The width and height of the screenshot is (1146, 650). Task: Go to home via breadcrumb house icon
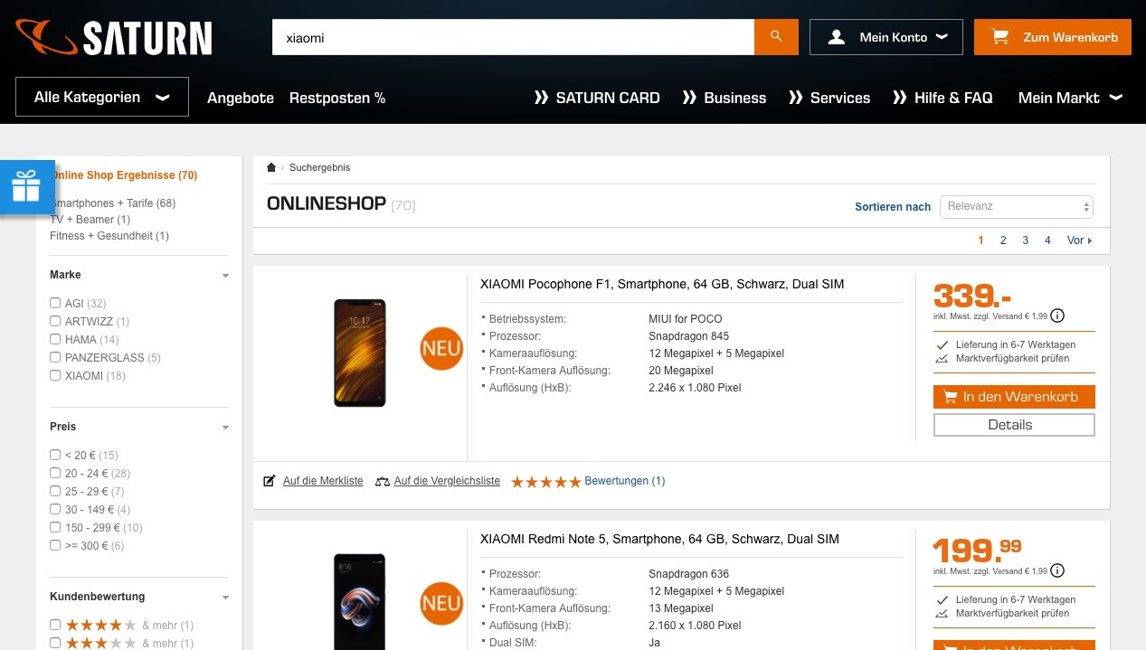click(271, 167)
